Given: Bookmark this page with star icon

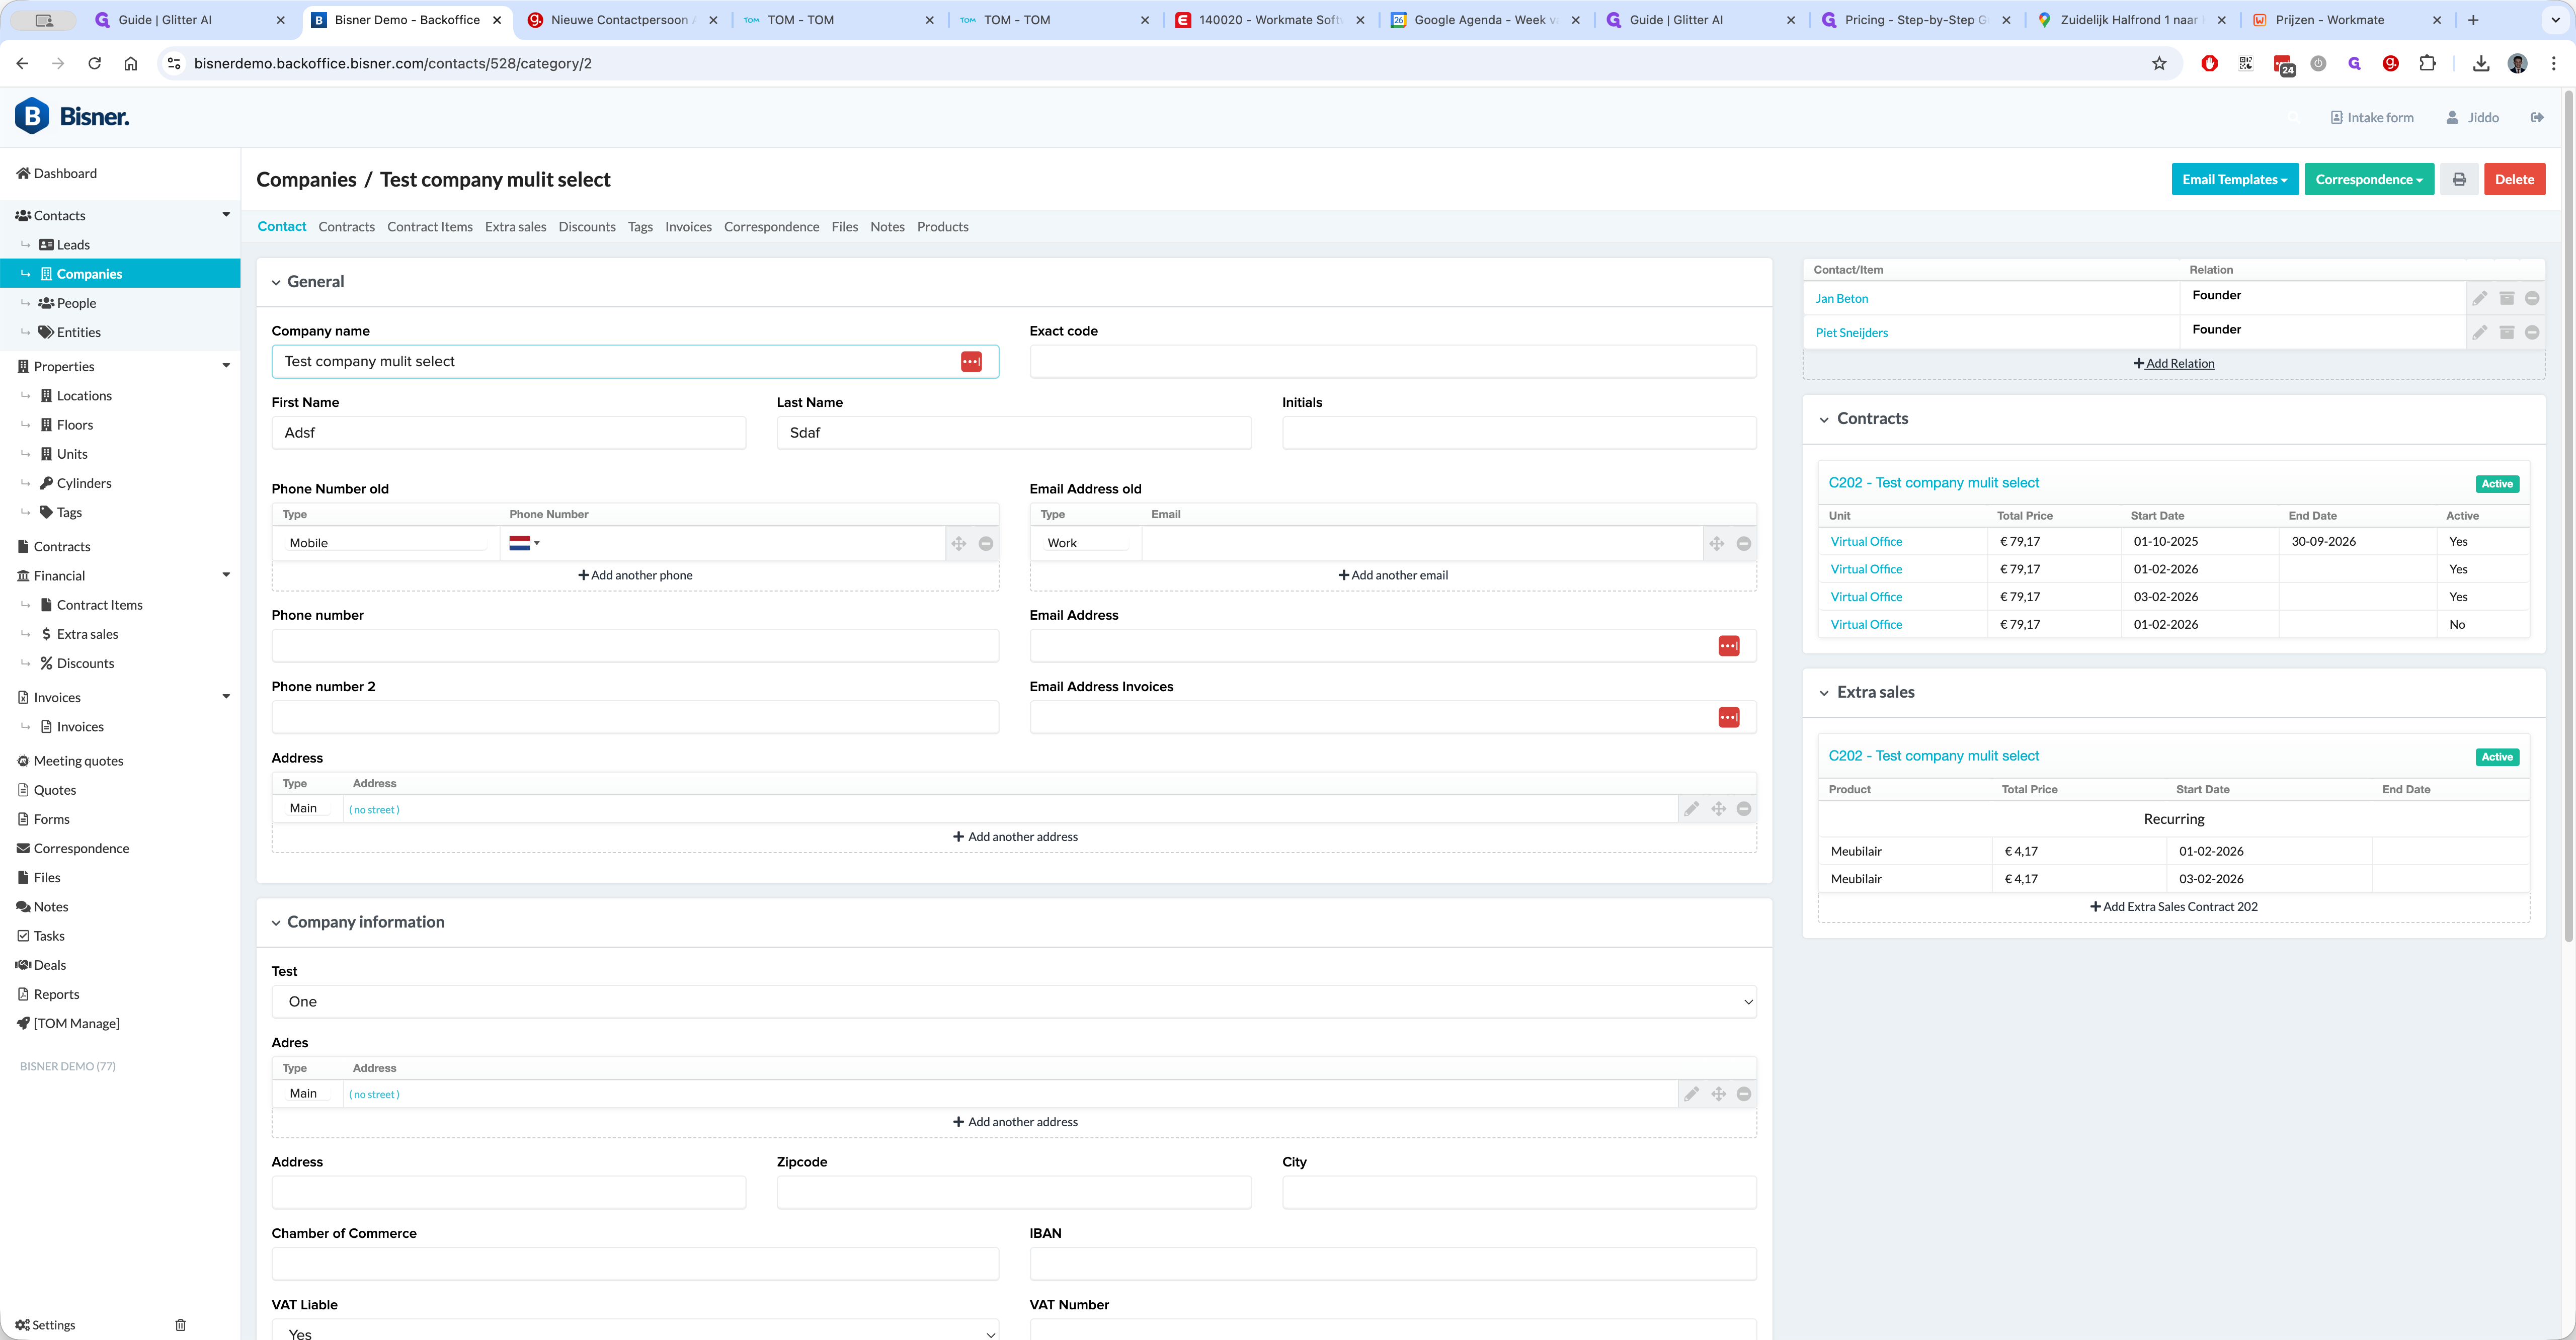Looking at the screenshot, I should click(x=2159, y=64).
